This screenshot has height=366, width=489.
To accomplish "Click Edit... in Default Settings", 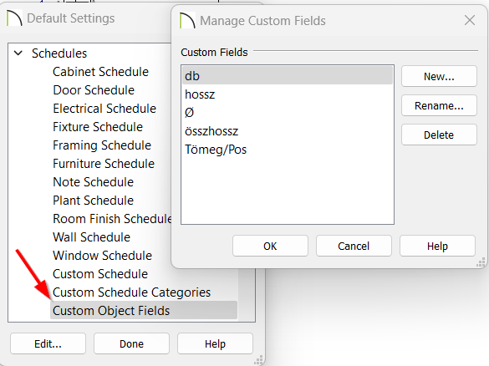I will pyautogui.click(x=48, y=343).
